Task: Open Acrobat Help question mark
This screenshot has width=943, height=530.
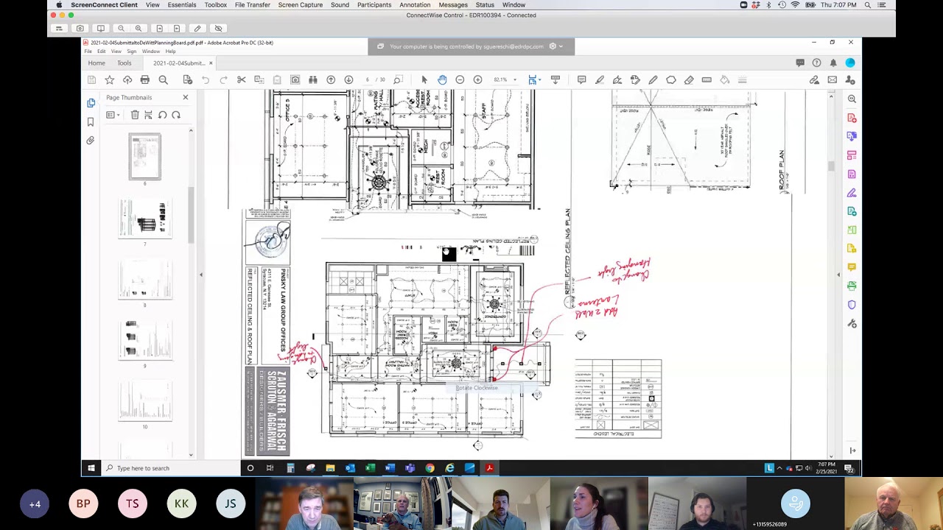Action: tap(816, 63)
